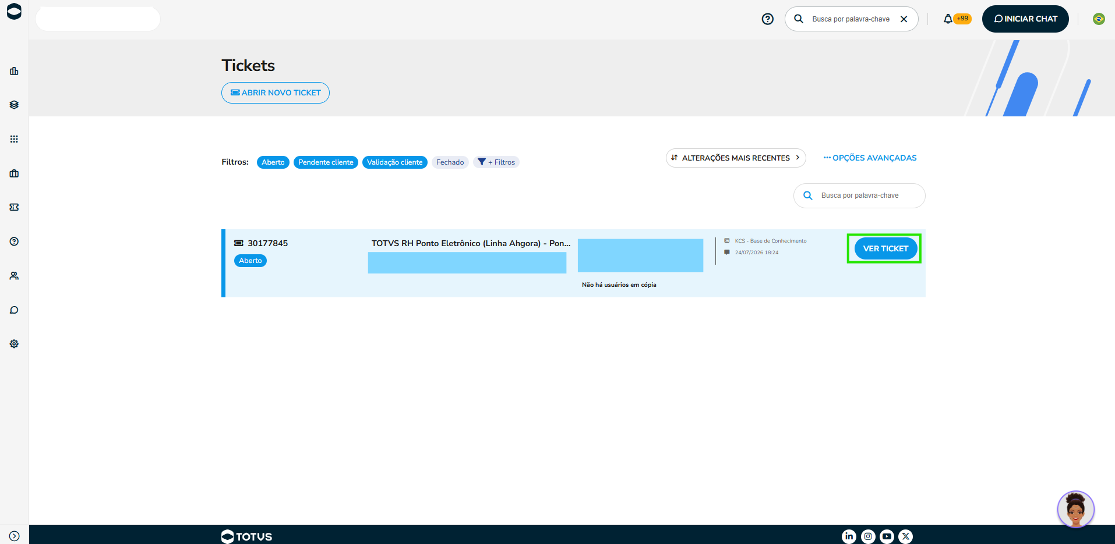Open the settings gear icon in sidebar
1115x544 pixels.
[14, 344]
